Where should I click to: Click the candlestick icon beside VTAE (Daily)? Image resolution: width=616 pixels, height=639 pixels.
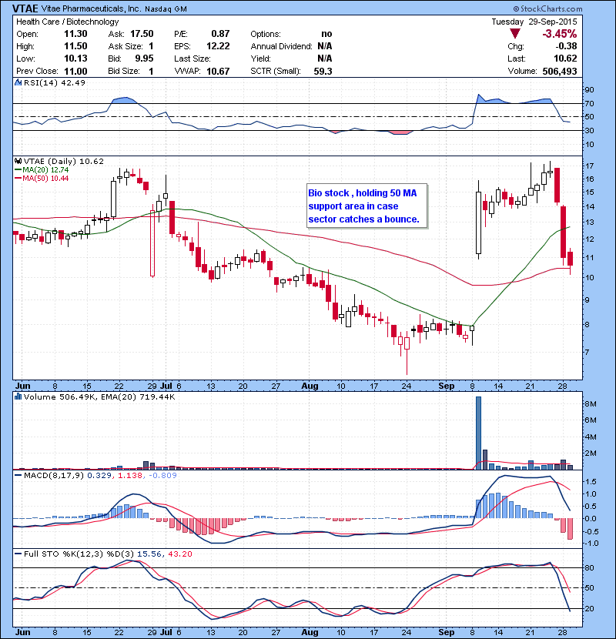[x=18, y=162]
